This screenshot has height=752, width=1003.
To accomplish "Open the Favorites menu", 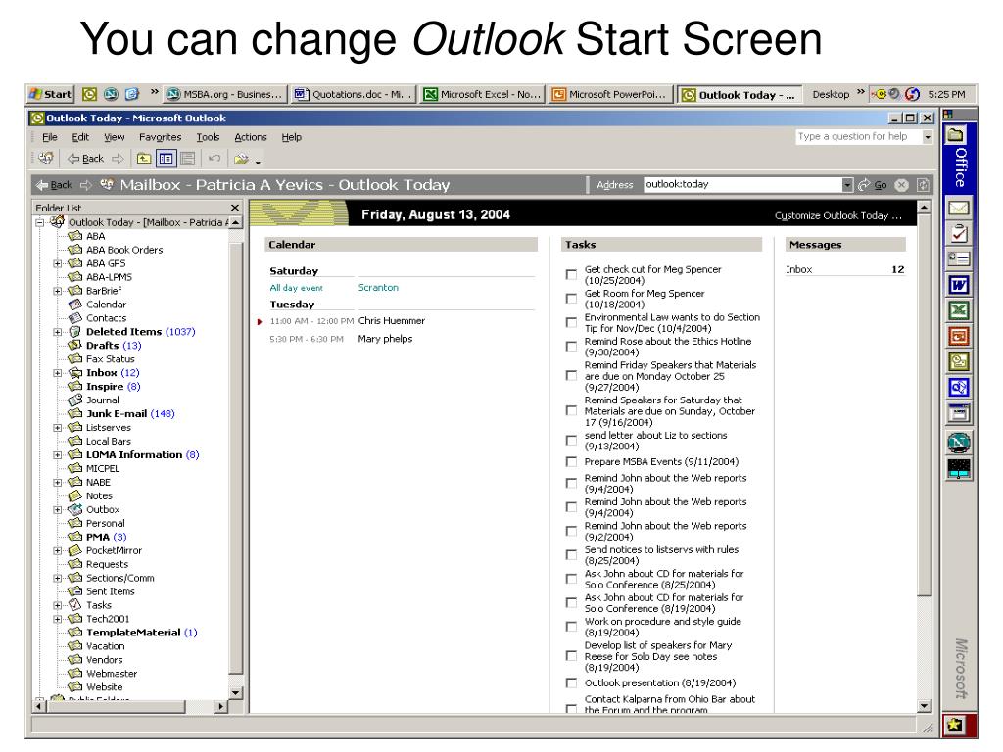I will coord(160,137).
